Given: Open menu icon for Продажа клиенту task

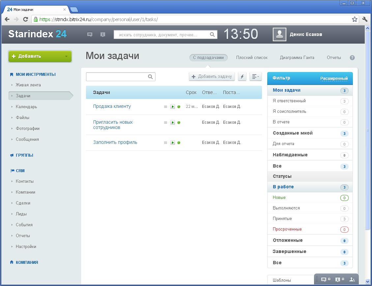Looking at the screenshot, I should 166,107.
